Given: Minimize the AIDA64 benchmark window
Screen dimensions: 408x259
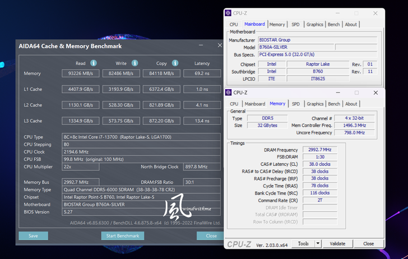Looking at the screenshot, I should [201, 46].
